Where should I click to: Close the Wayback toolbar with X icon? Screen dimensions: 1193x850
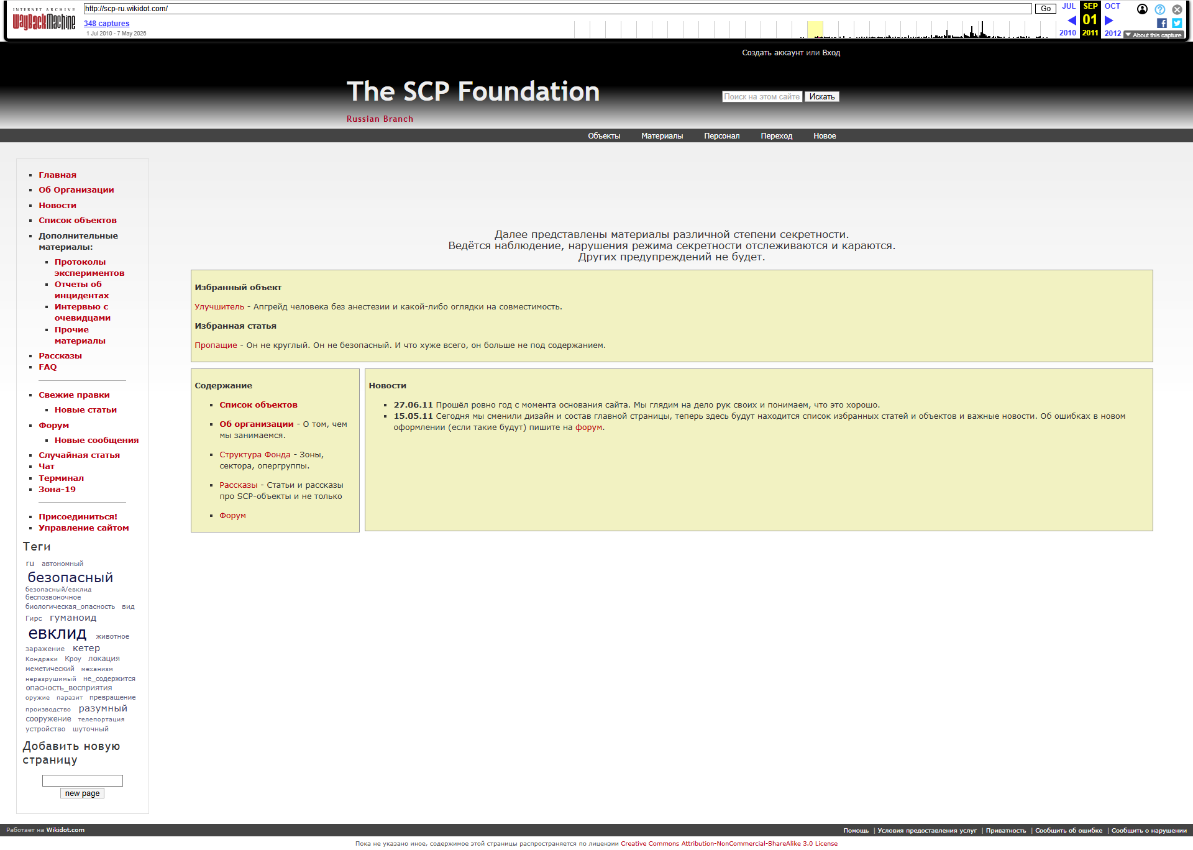(x=1177, y=9)
